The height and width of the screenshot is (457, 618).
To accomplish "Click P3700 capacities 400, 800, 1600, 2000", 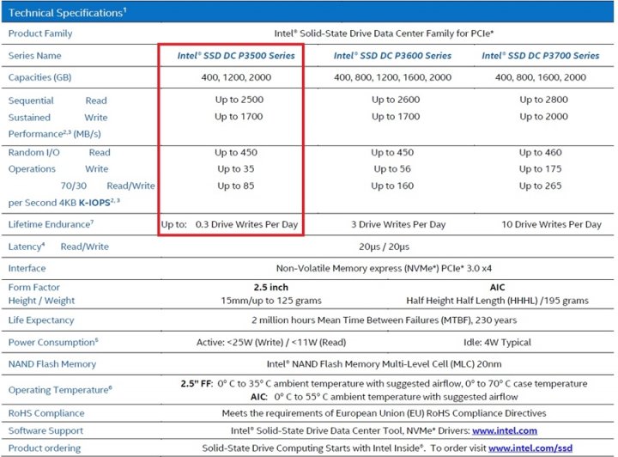I will (541, 77).
